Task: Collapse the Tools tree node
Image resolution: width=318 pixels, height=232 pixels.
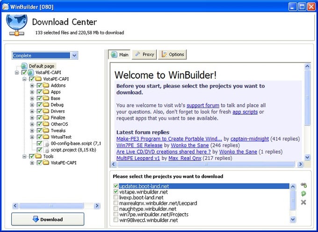Action: click(24, 156)
